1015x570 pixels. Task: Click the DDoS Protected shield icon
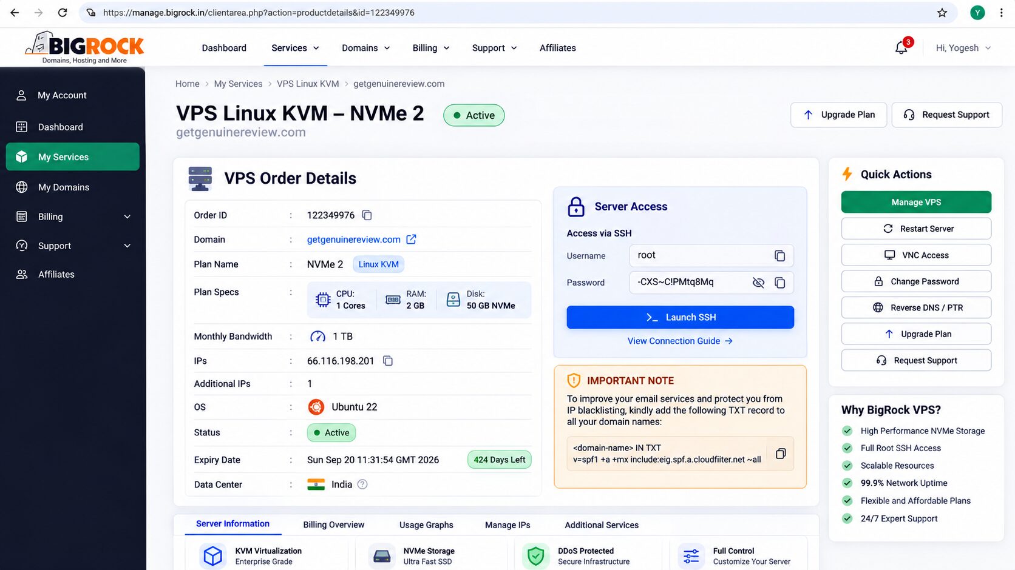pos(535,555)
